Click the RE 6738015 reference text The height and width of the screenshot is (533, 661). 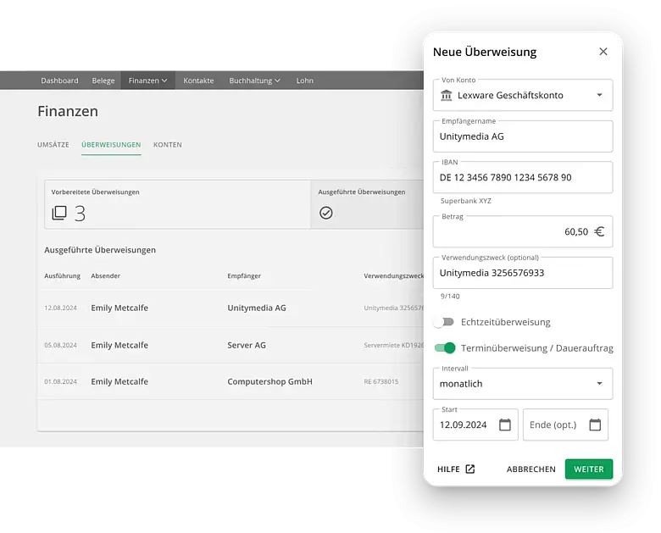coord(381,381)
